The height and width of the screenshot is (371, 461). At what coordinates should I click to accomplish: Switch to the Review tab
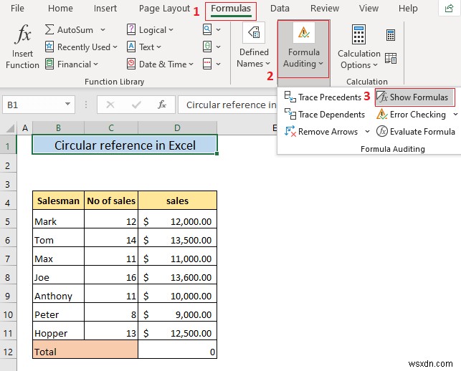[x=325, y=8]
